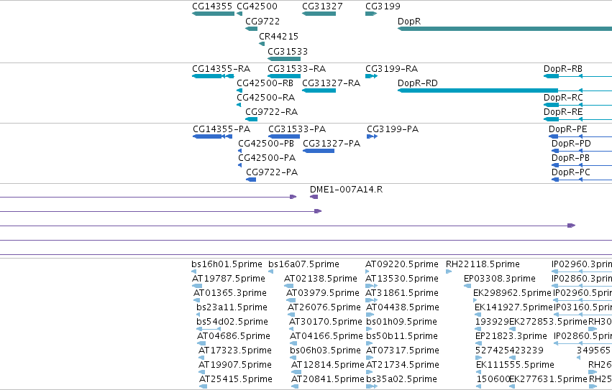Click transcript CG31327-RA

tap(319, 90)
